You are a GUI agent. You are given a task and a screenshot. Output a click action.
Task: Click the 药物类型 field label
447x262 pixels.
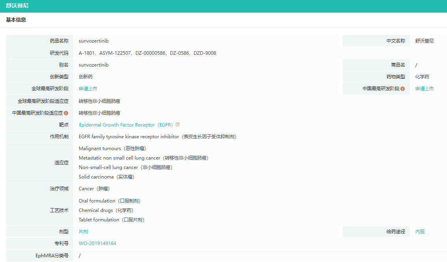pyautogui.click(x=396, y=77)
